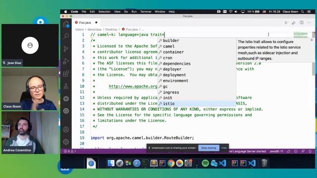Choose the highlighted istio suggestion
317x178 pixels.
coord(197,103)
